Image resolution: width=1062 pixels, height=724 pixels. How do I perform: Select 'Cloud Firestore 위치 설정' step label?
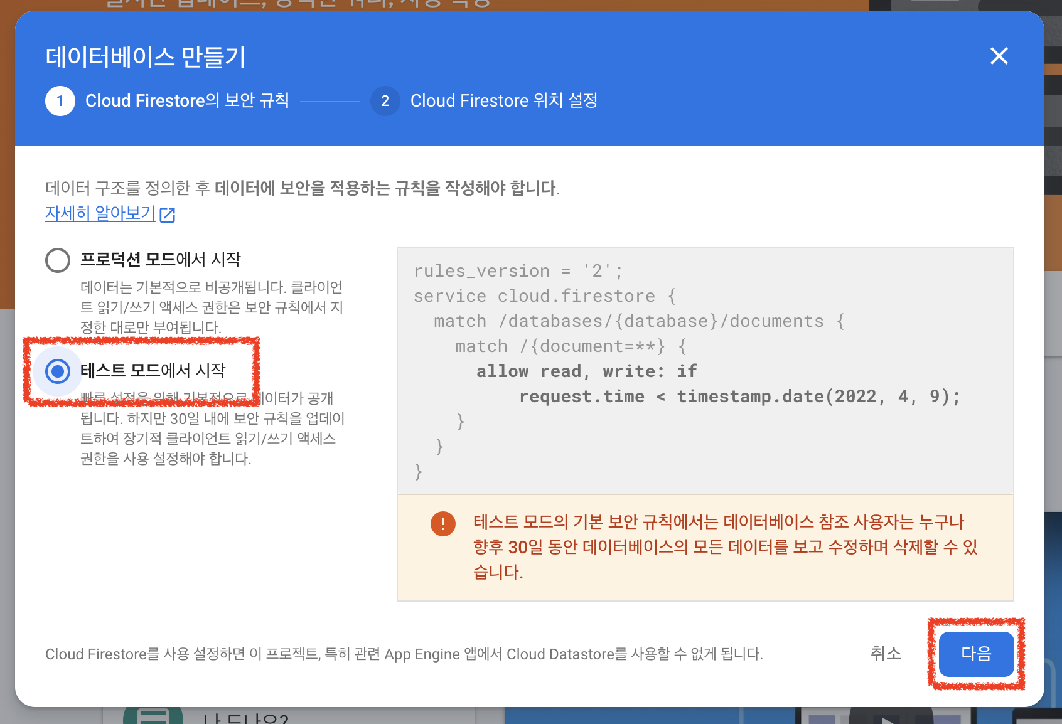[504, 100]
